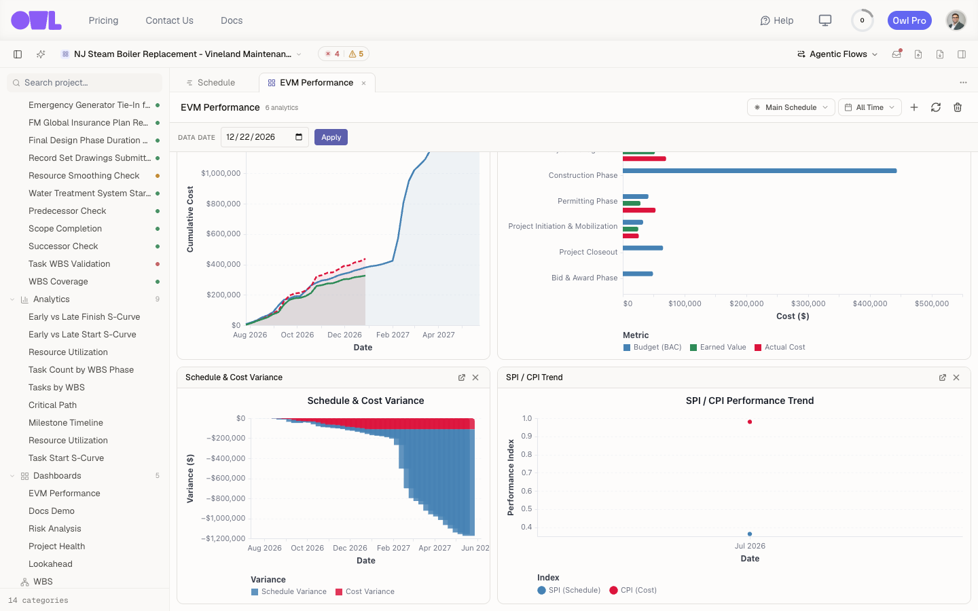Toggle Earned Value legend series

coord(718,348)
